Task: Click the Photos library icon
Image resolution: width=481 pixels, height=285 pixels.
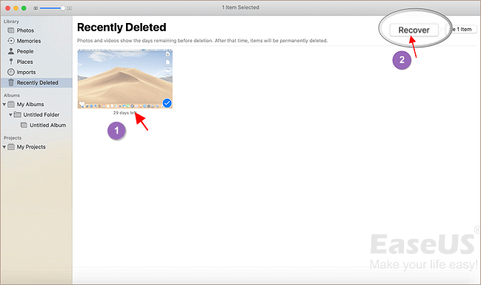Action: pos(11,30)
